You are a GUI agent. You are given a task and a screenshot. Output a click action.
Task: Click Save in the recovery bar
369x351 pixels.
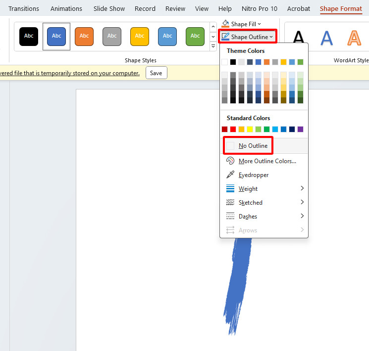point(156,73)
